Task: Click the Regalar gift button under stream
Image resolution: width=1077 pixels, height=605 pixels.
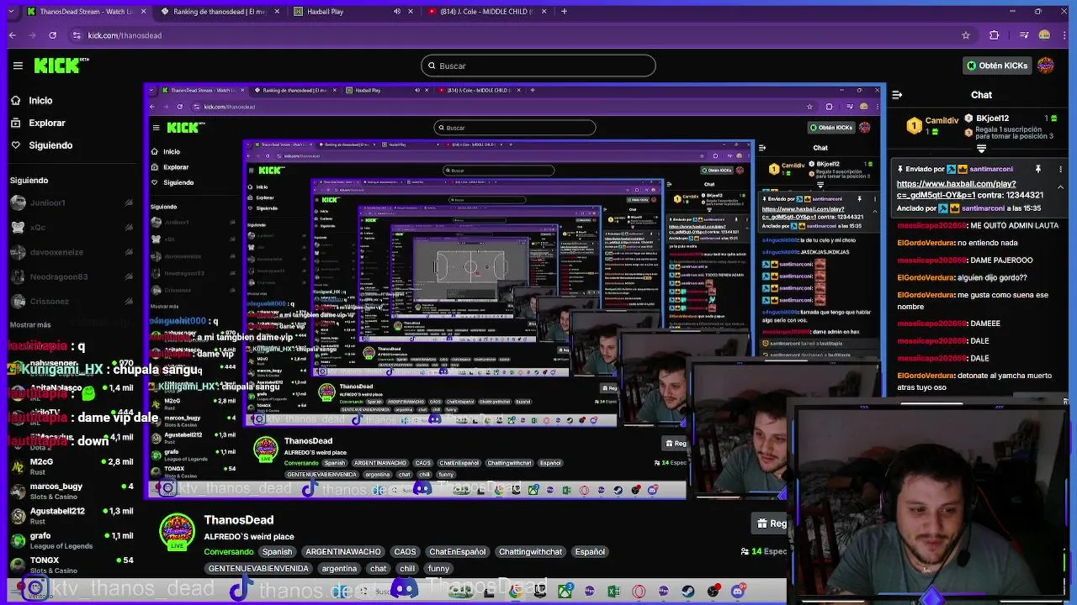Action: click(771, 523)
